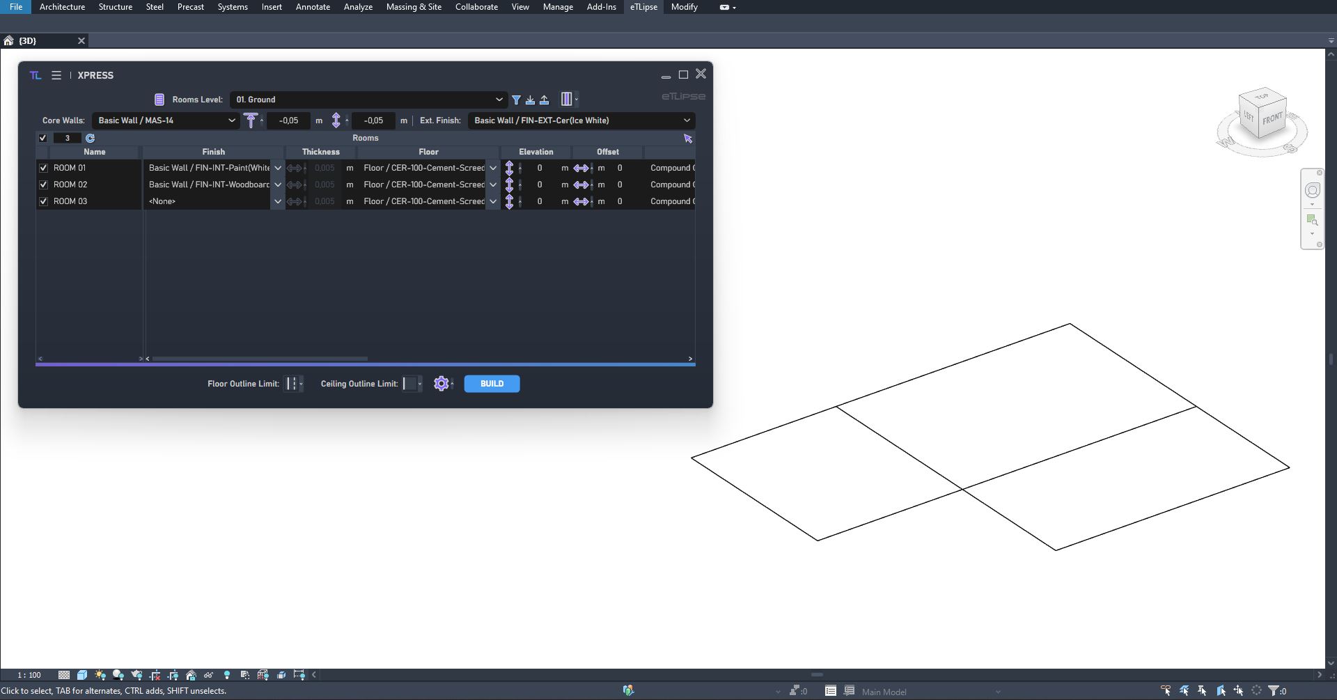Image resolution: width=1337 pixels, height=700 pixels.
Task: Click the export settings upload icon
Action: point(544,100)
